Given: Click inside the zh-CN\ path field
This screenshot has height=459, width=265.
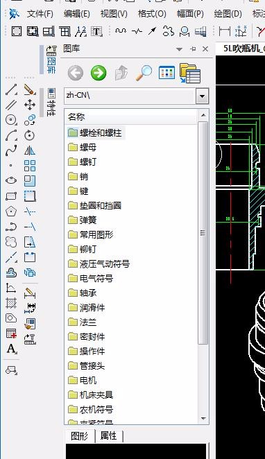Looking at the screenshot, I should pyautogui.click(x=130, y=96).
